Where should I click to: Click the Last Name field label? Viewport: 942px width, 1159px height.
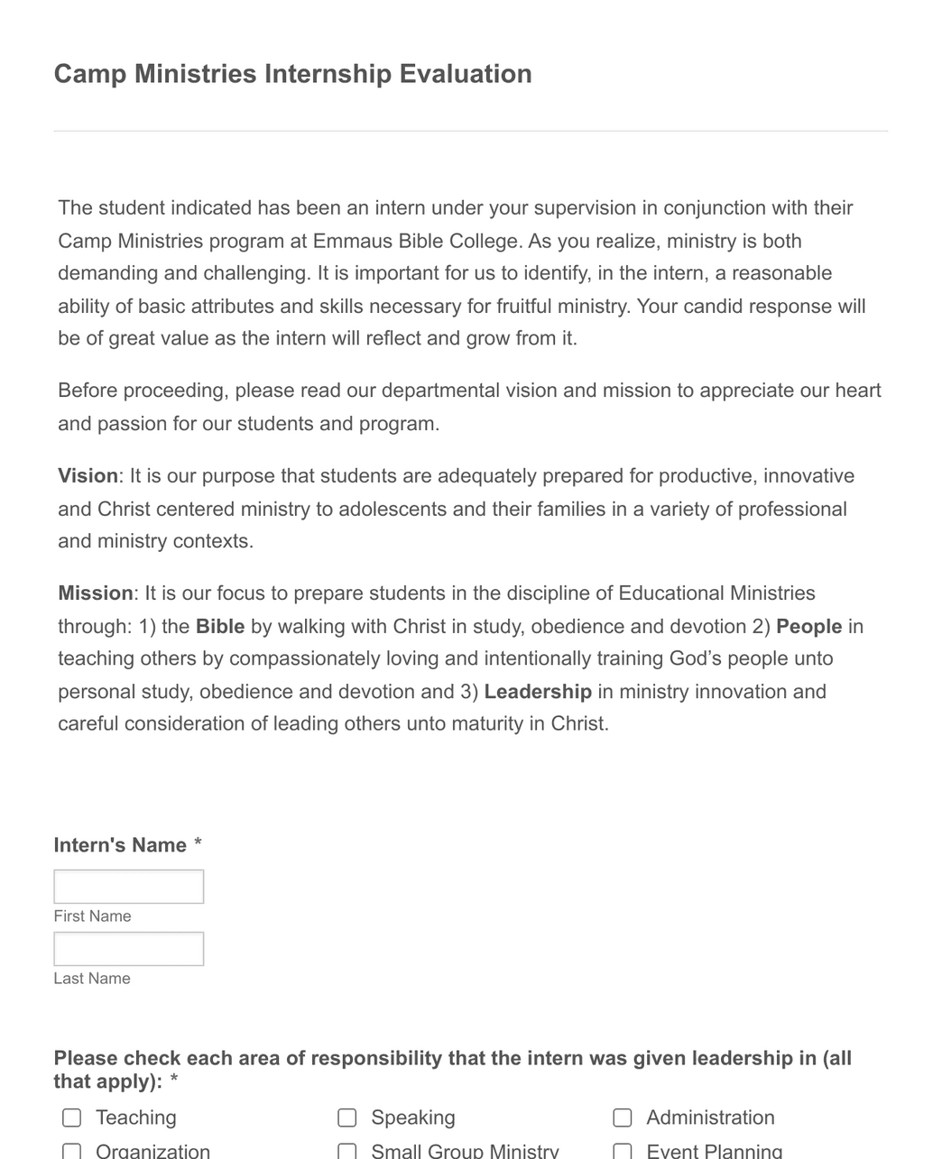click(x=91, y=978)
